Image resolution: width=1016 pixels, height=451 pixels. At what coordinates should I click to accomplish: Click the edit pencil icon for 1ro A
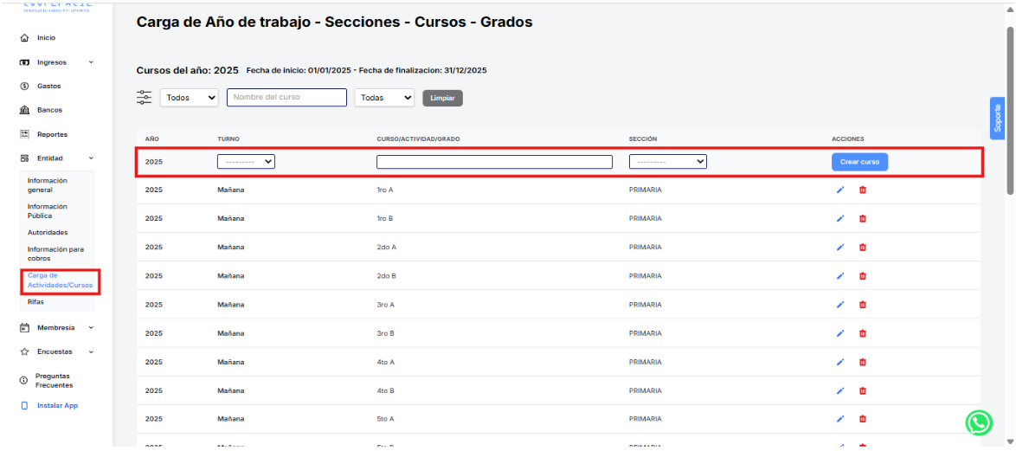point(839,190)
